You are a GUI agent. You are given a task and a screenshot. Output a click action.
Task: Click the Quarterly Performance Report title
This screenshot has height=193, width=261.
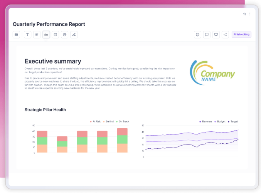pos(49,24)
